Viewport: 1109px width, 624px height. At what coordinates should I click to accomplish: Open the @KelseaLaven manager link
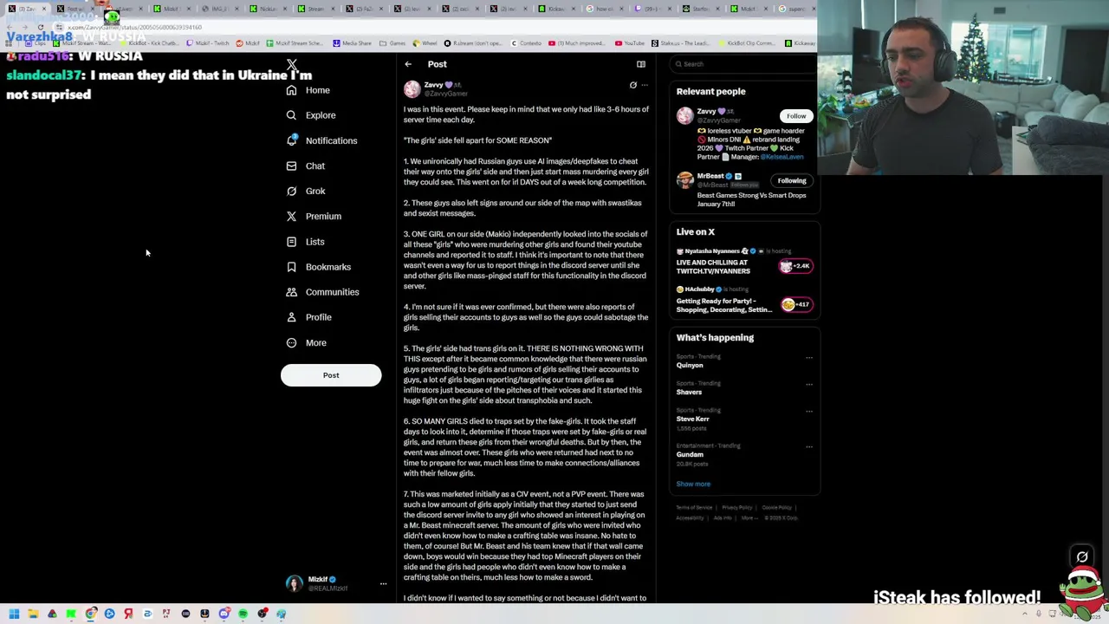[x=781, y=157]
